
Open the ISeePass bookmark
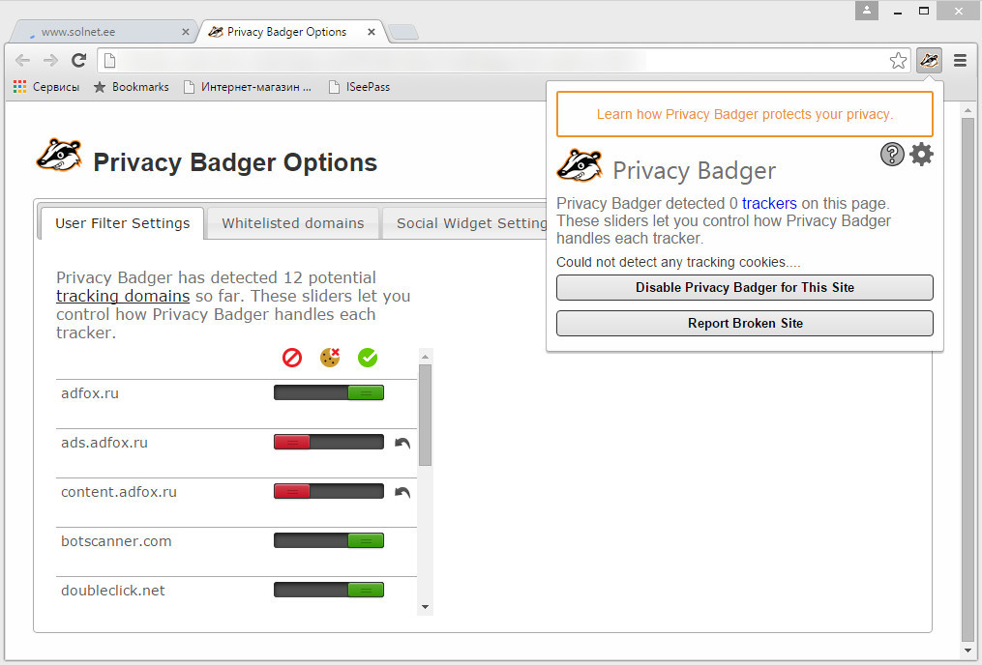pyautogui.click(x=360, y=87)
